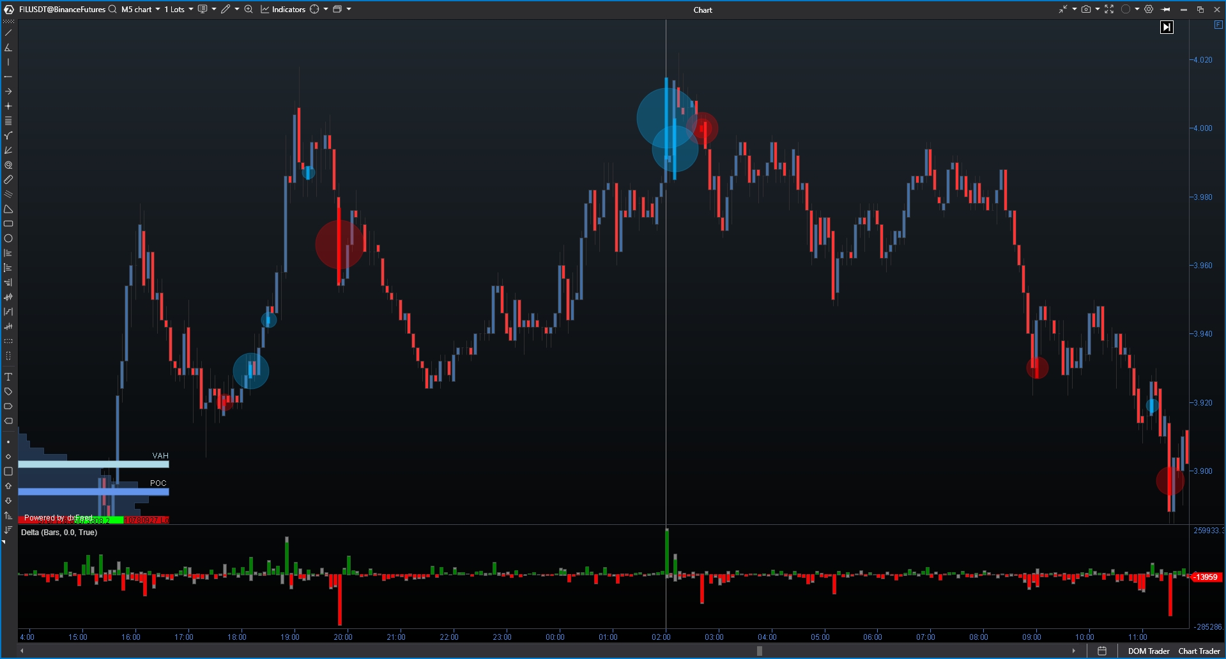
Task: Toggle fullscreen expand mode
Action: 1109,10
